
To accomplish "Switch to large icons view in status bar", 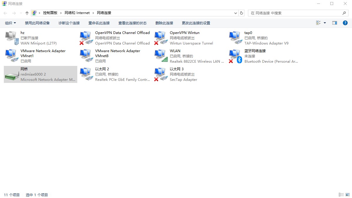I will (x=348, y=195).
